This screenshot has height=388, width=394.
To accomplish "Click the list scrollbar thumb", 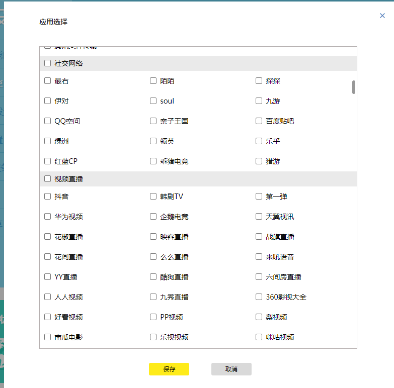I will click(x=354, y=87).
